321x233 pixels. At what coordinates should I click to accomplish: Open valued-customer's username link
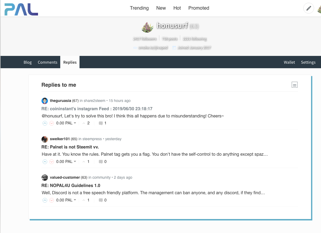point(65,177)
